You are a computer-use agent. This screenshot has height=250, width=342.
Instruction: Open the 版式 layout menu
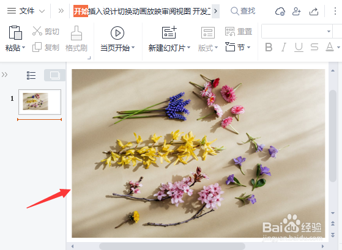208,39
